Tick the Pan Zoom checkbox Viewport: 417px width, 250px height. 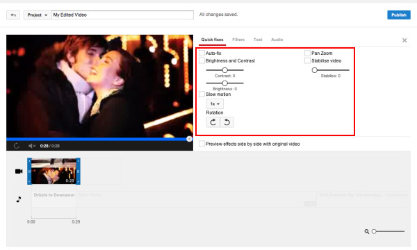[307, 53]
